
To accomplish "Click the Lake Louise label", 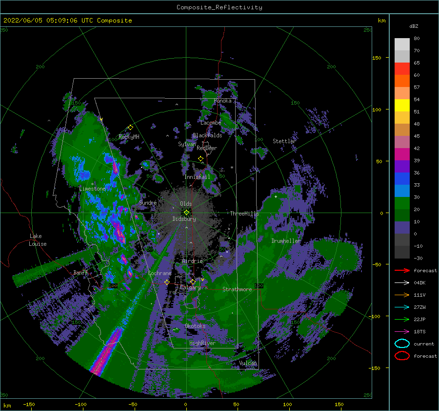I will (x=38, y=240).
